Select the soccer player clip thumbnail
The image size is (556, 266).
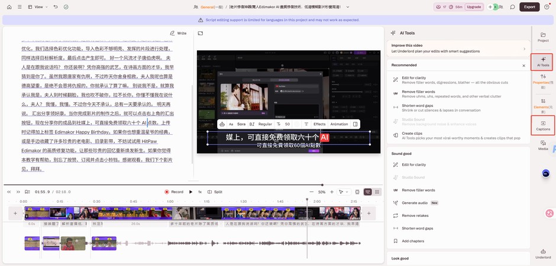point(73,244)
